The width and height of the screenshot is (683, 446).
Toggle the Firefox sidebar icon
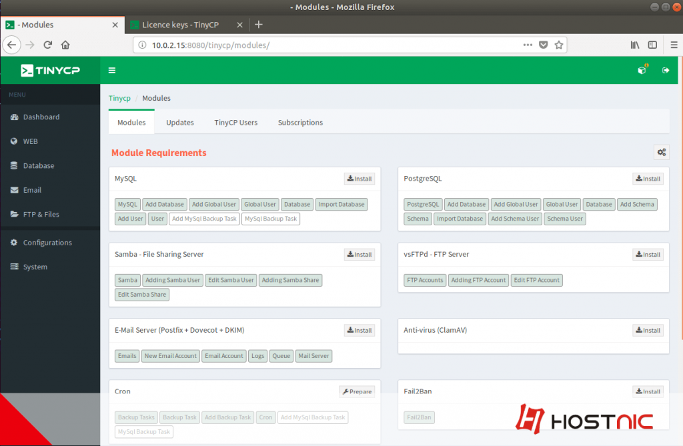tap(652, 45)
